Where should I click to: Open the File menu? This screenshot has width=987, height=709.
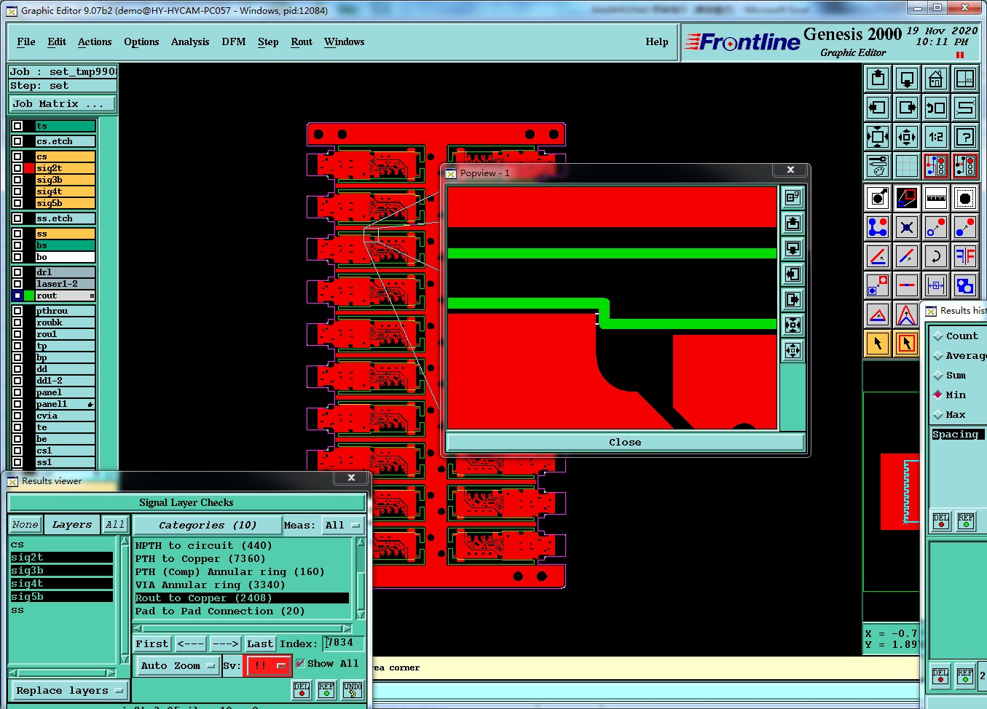pos(26,41)
